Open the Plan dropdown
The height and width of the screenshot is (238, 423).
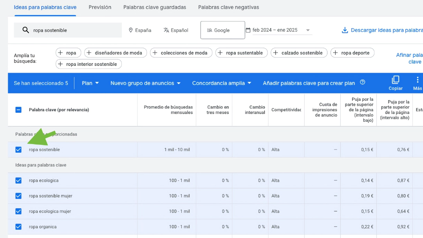(x=90, y=83)
